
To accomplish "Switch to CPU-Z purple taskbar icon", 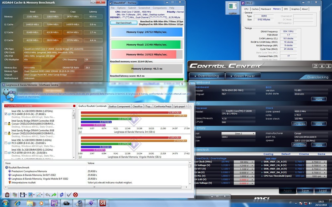I will point(54,203).
